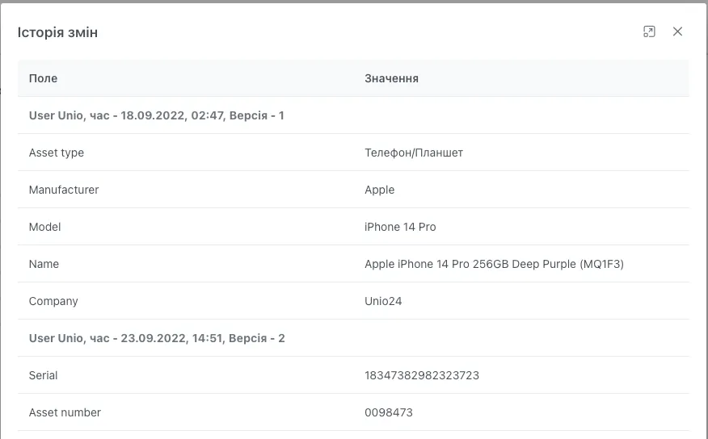Click the Deep Purple (MQ1F3) name value
Image resolution: width=708 pixels, height=439 pixels.
494,264
